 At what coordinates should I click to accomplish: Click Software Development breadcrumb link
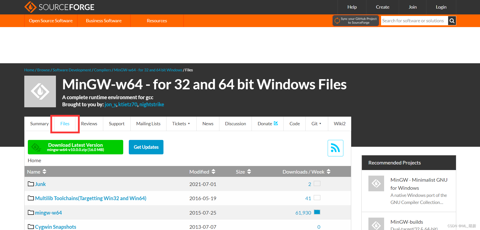coord(72,70)
